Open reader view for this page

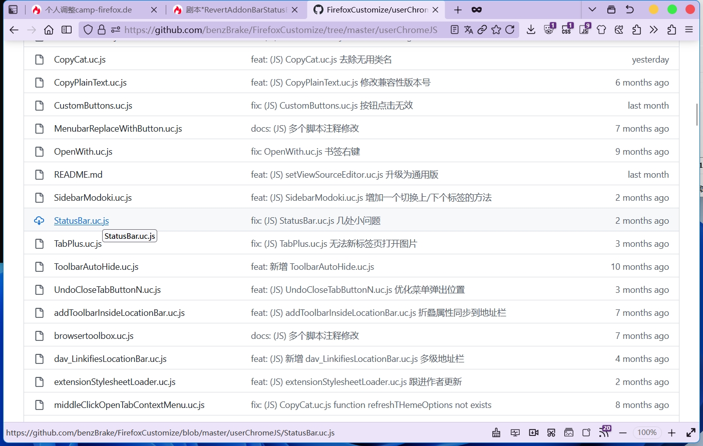[455, 30]
